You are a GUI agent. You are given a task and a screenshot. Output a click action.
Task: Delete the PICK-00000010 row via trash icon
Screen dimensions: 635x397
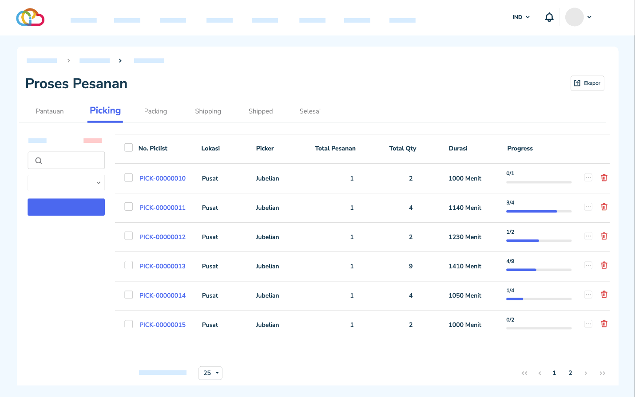[604, 178]
